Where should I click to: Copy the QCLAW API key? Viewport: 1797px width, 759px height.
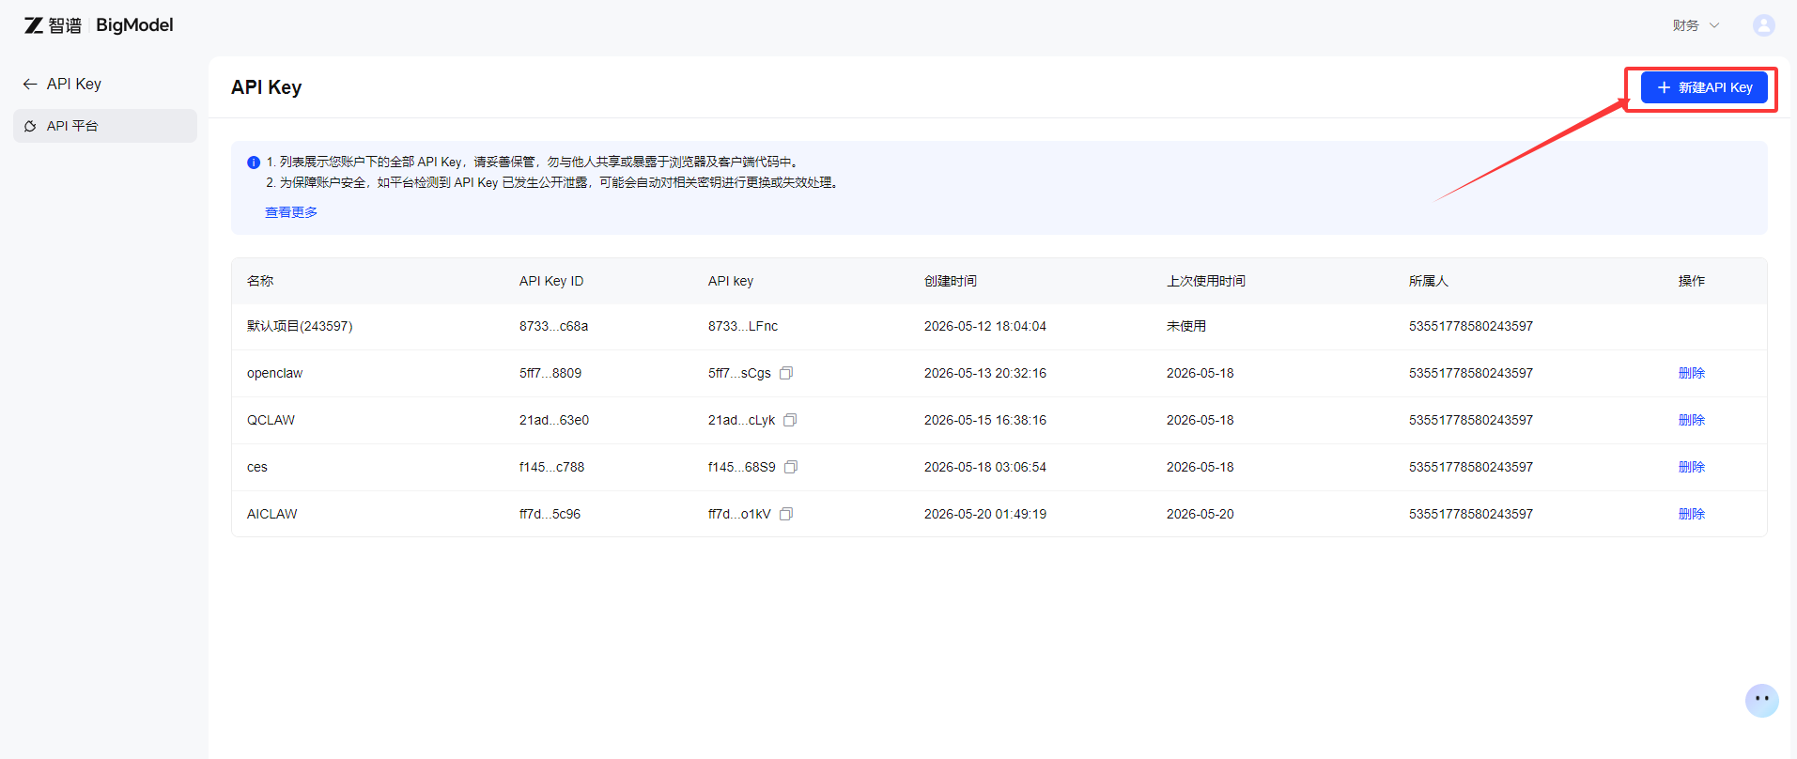tap(790, 420)
